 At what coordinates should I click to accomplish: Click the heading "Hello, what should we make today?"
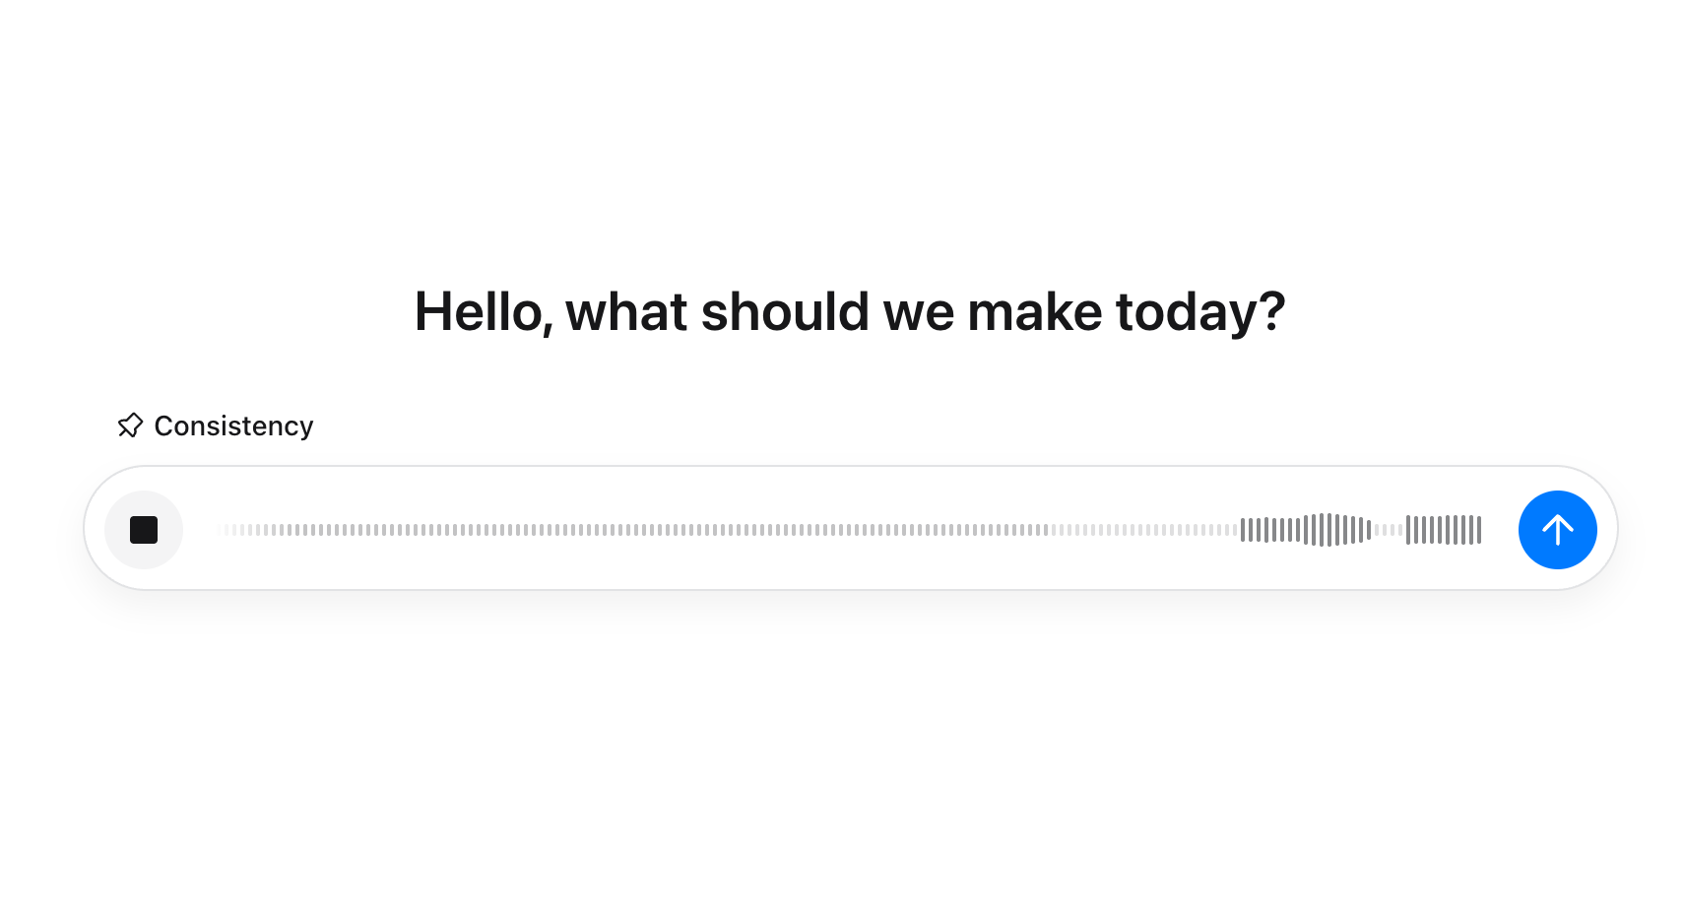pyautogui.click(x=850, y=311)
